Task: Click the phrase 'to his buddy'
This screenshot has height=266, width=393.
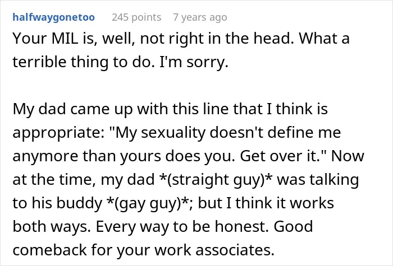Action: coord(57,203)
